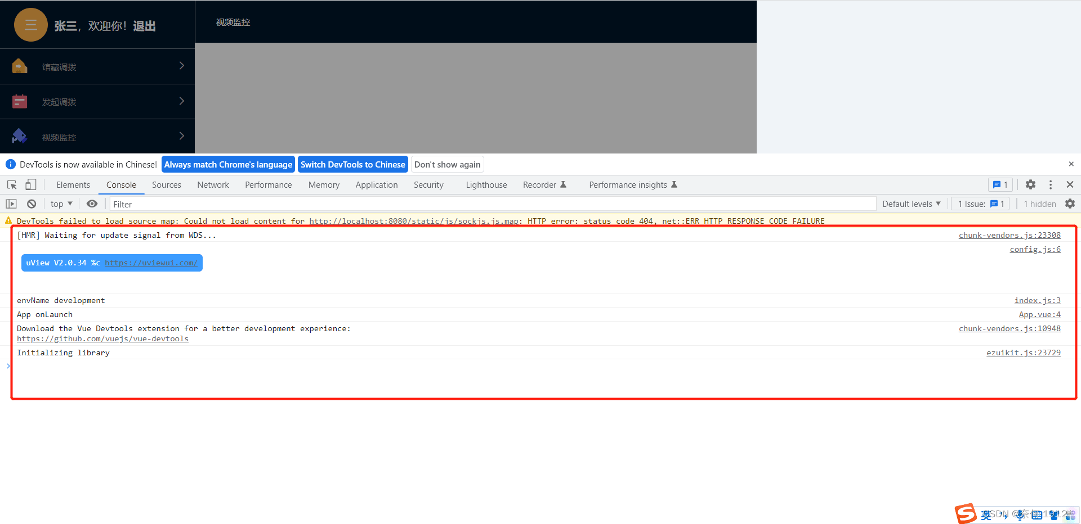
Task: Click the console Filter input field
Action: (x=493, y=204)
